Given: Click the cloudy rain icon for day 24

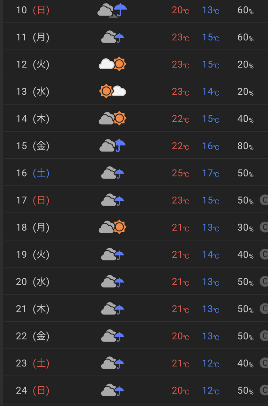Looking at the screenshot, I should point(112,390).
